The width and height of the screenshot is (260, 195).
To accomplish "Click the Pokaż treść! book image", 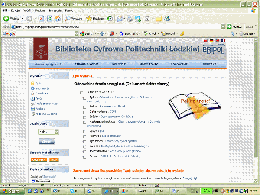I will pos(195,106).
